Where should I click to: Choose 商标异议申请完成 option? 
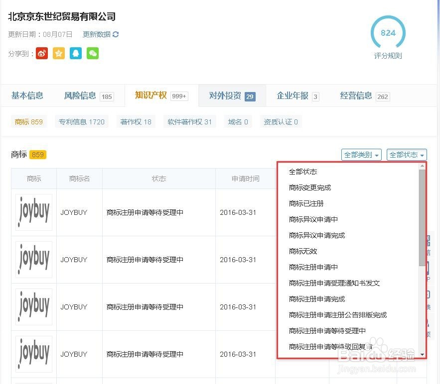(x=317, y=236)
